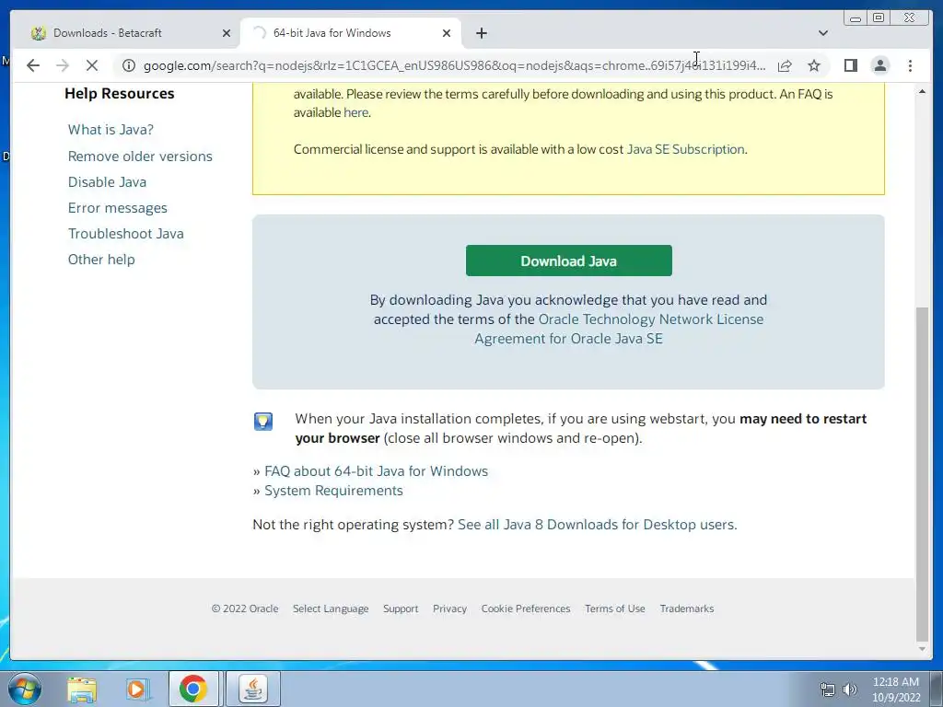See all Java 8 Downloads for Desktop users
This screenshot has width=943, height=707.
tap(597, 524)
